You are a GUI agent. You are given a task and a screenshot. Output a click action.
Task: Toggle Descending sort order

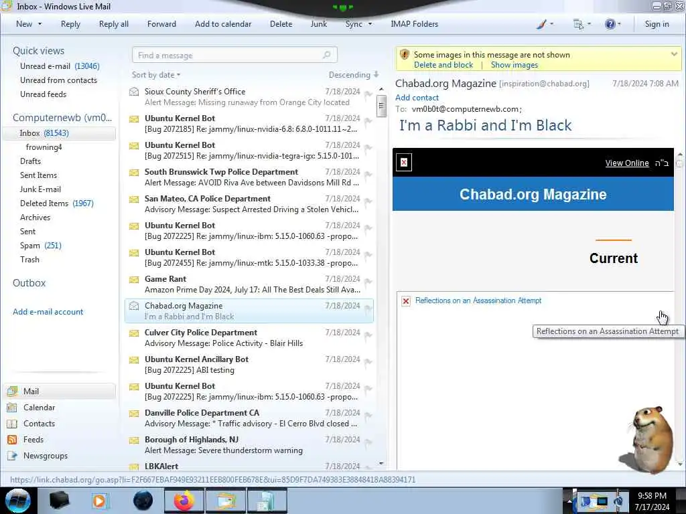point(354,75)
